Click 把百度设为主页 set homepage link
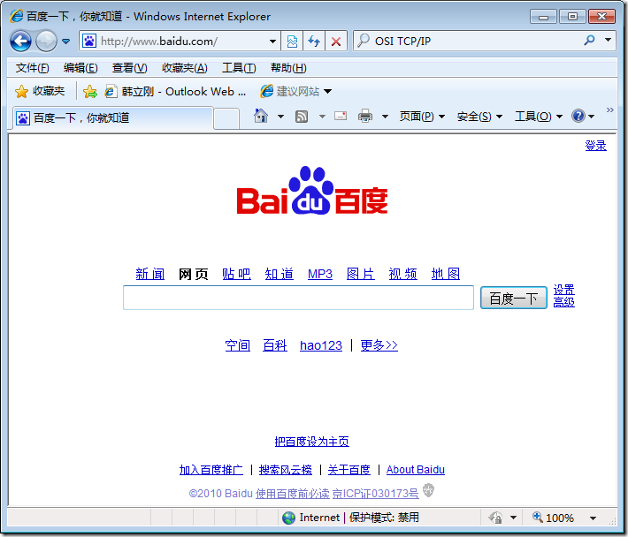The width and height of the screenshot is (628, 537). pos(311,442)
